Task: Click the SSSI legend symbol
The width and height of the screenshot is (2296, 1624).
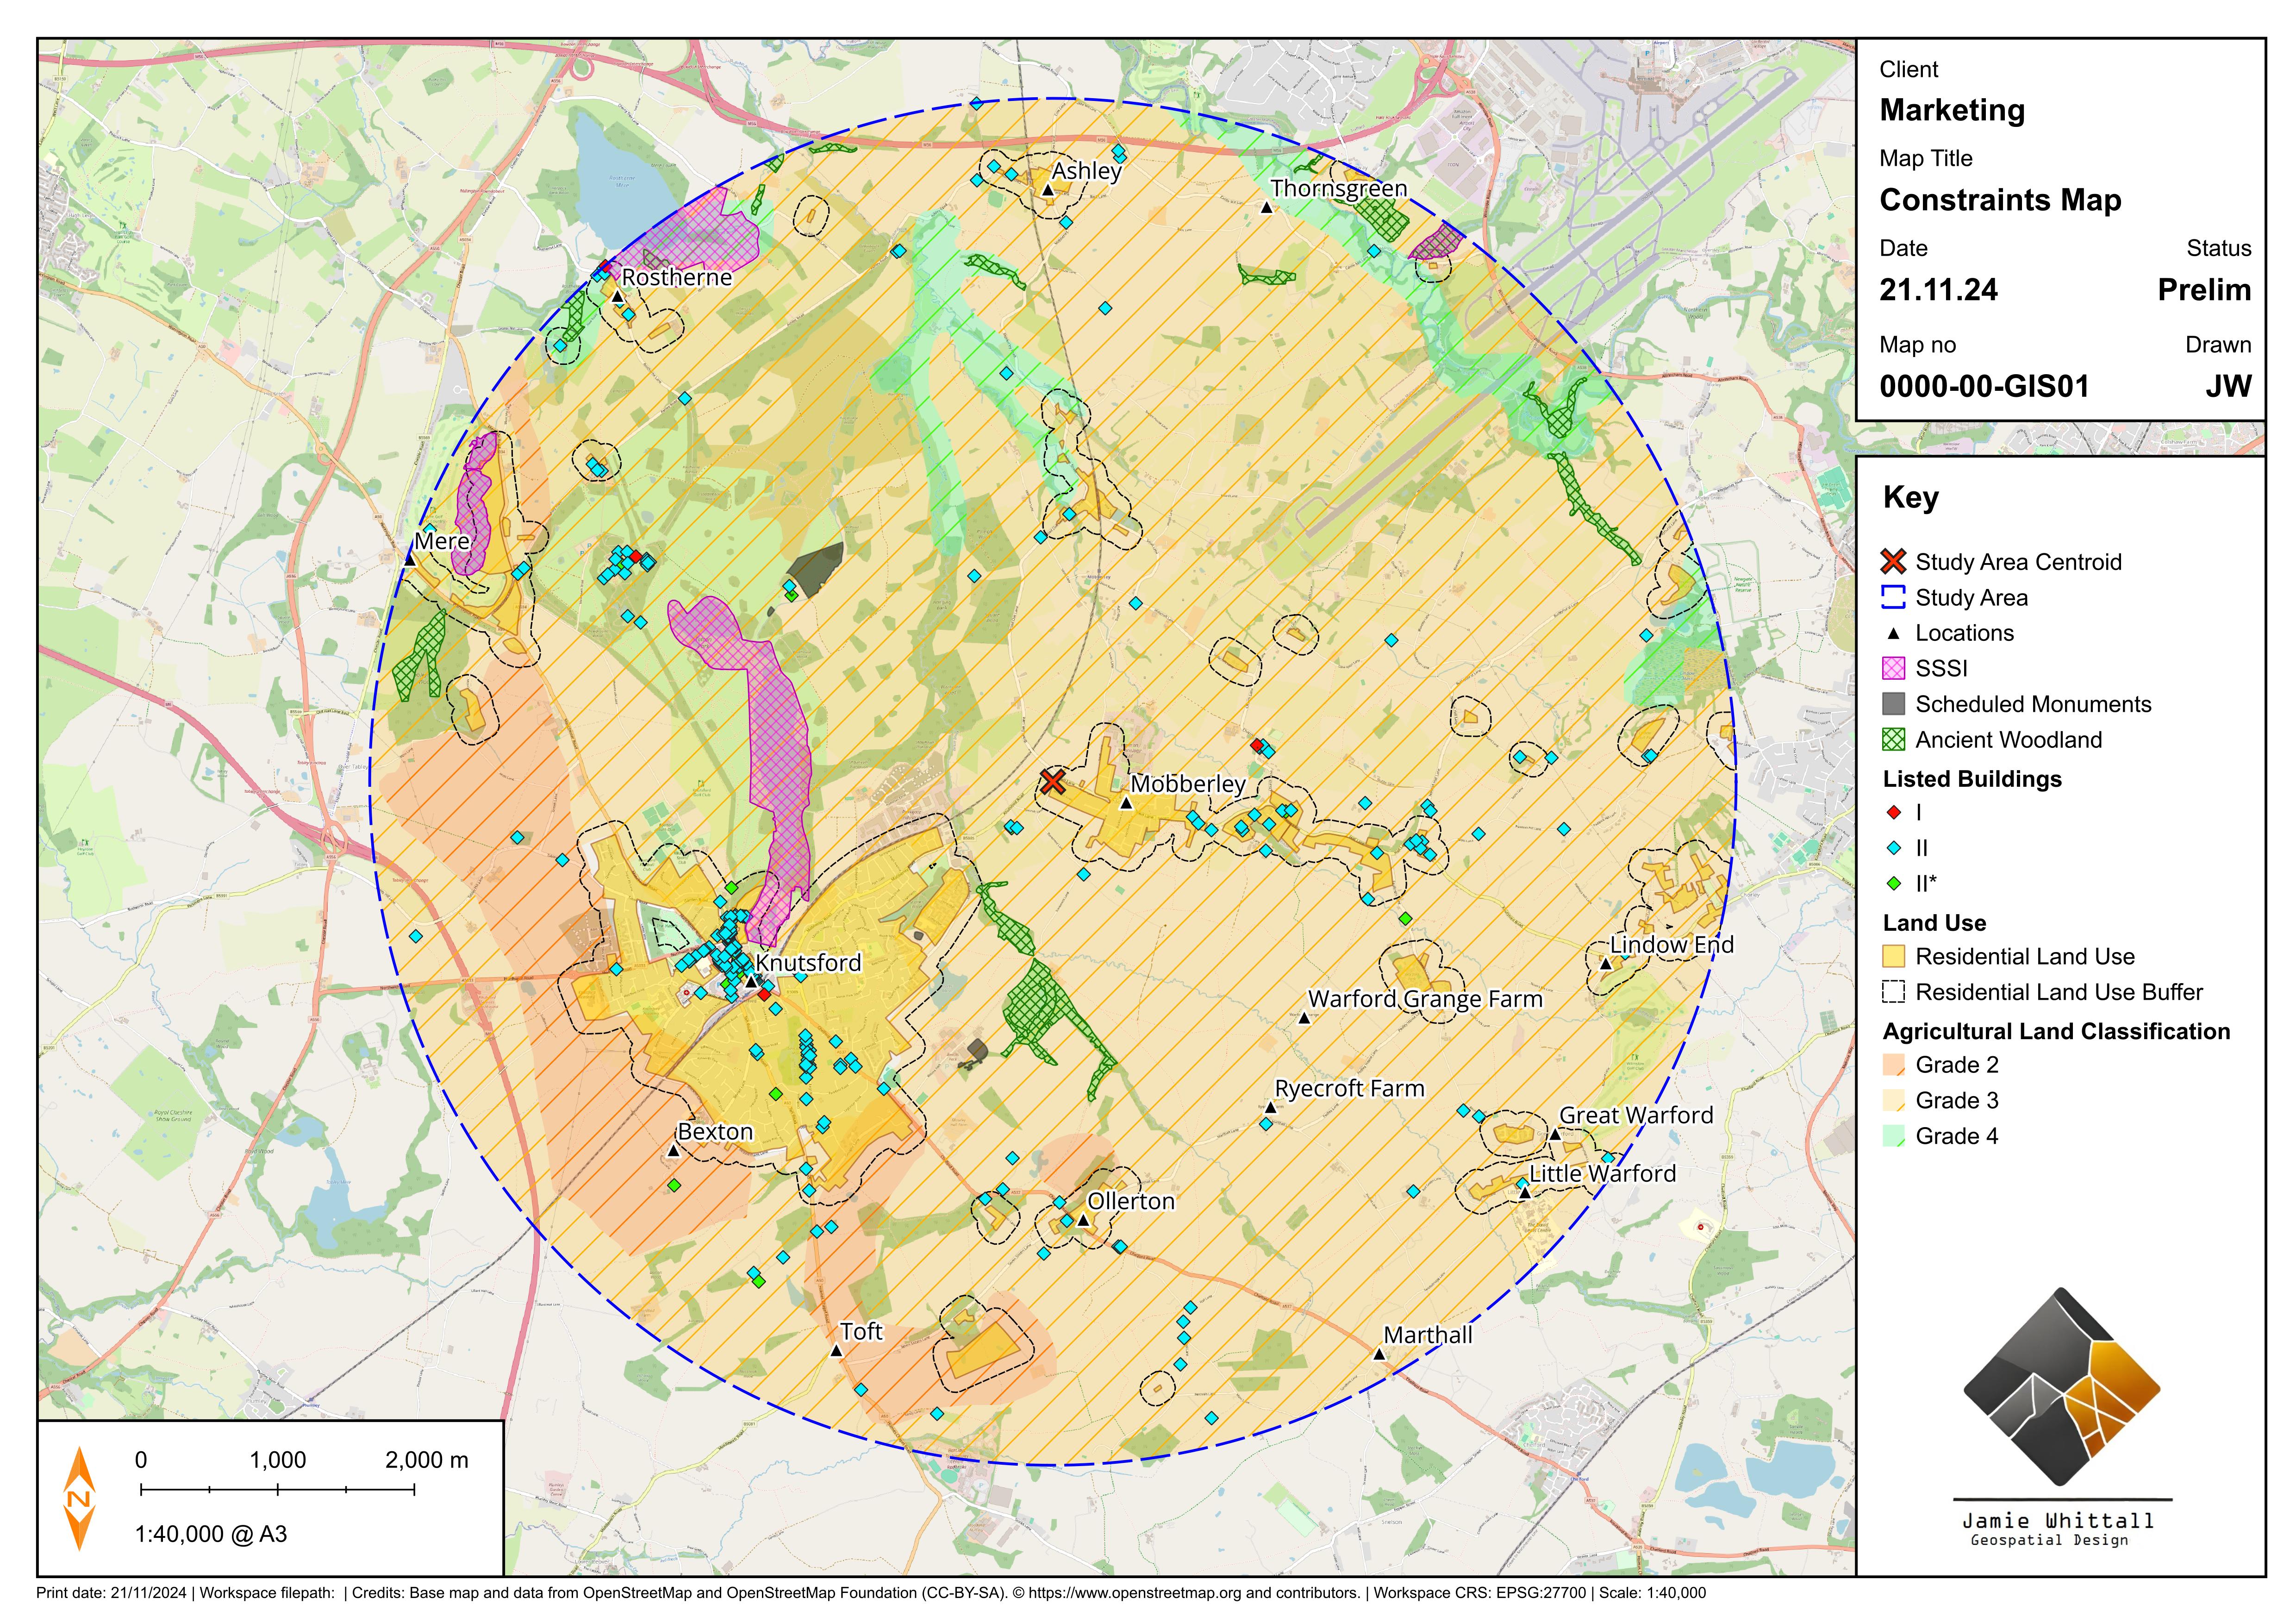Action: [1895, 668]
